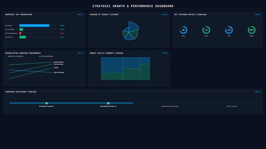Click the tall green treemap cell on the right edge

click(145, 72)
